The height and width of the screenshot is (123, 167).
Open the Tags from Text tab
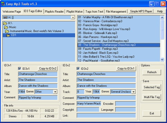click(94, 12)
